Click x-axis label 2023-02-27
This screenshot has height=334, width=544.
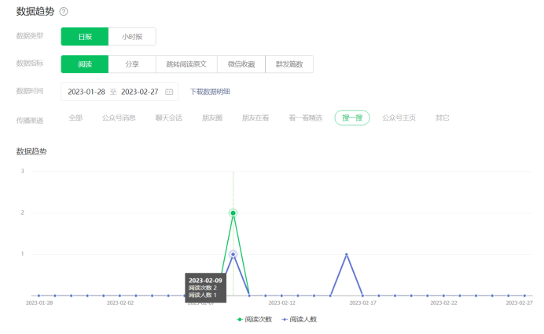tap(519, 303)
